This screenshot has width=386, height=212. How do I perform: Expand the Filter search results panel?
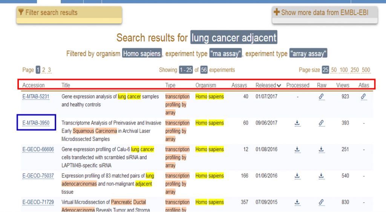[69, 13]
